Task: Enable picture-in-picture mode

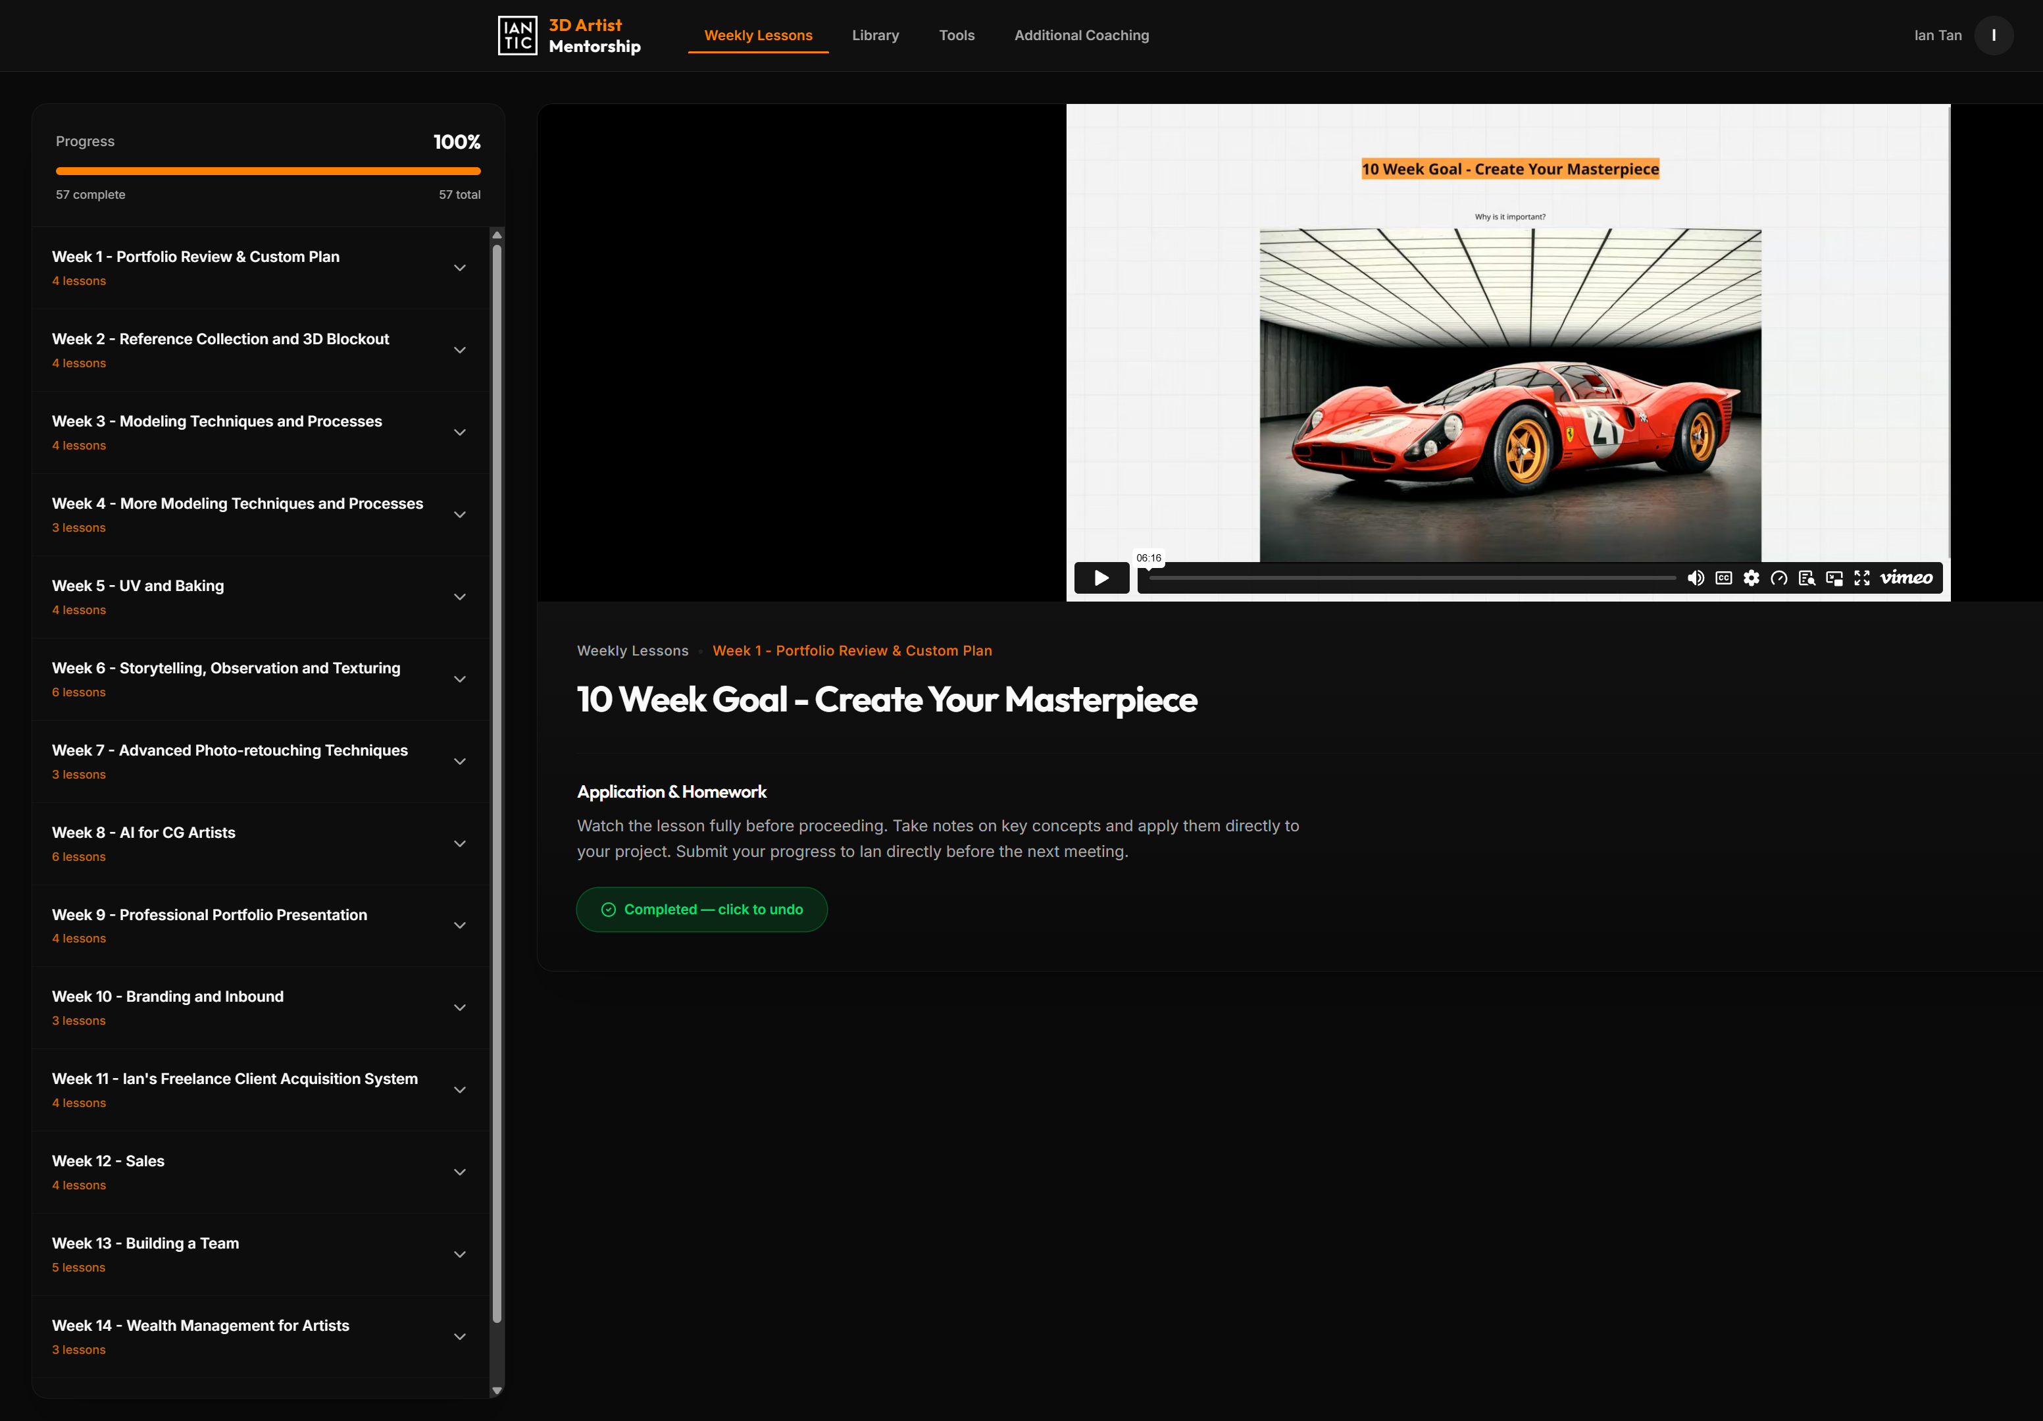Action: click(x=1834, y=578)
